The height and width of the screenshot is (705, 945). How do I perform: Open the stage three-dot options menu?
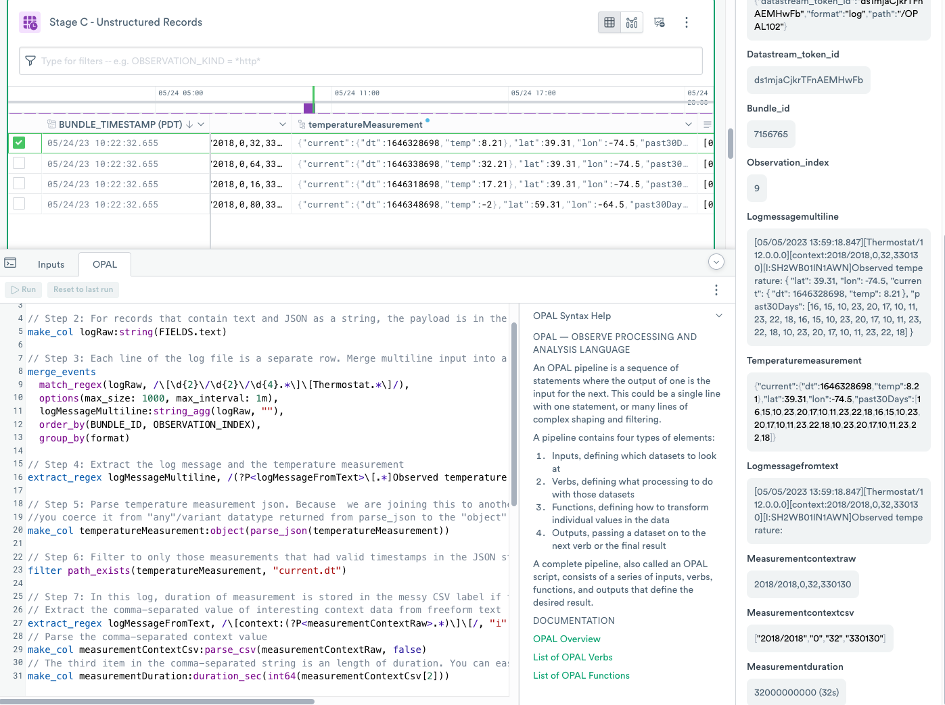pos(686,22)
